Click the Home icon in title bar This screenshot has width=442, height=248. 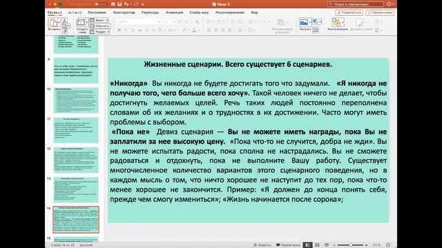click(x=113, y=4)
